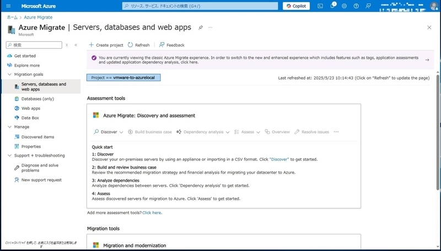Screen dimensions: 441x251
Task: Open more options ellipsis beside title
Action: 210,27
